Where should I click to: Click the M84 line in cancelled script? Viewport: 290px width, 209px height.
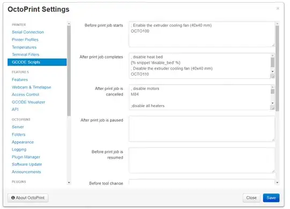135,94
